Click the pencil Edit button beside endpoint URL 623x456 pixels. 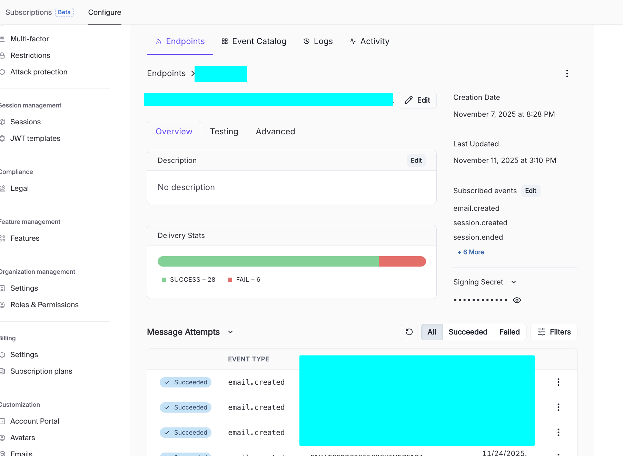point(417,100)
